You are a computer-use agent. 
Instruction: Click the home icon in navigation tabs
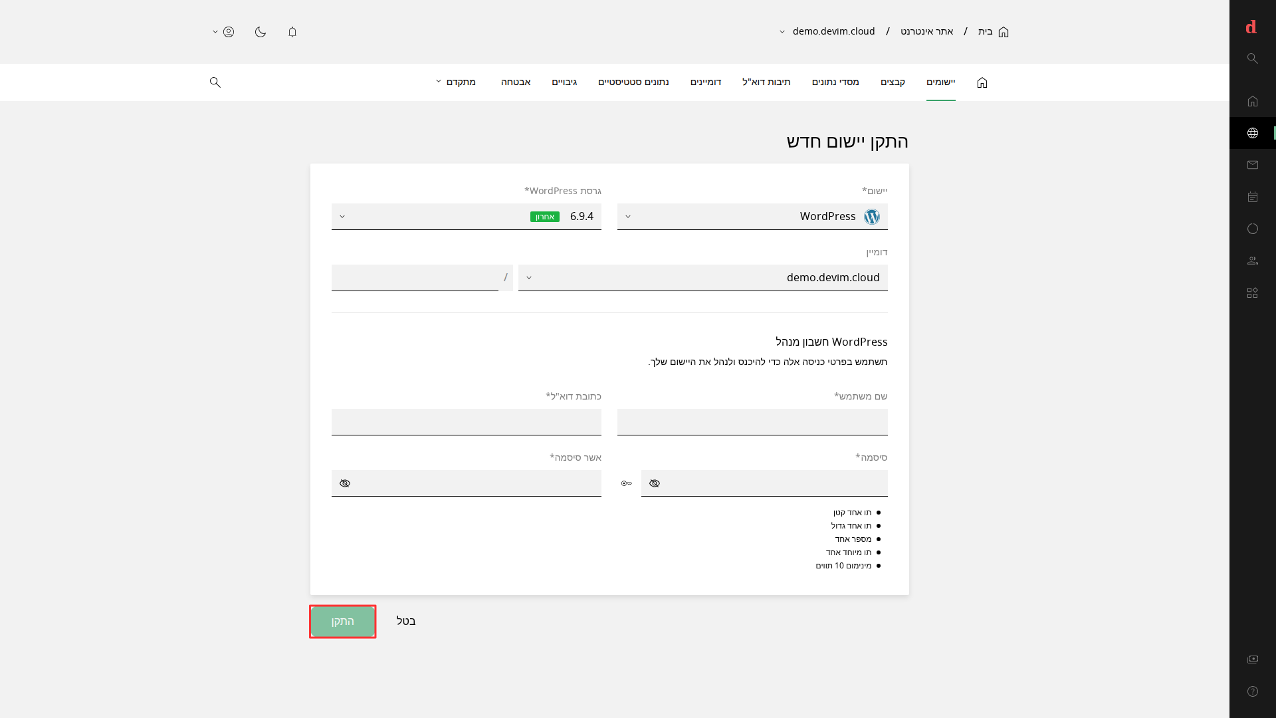click(982, 82)
